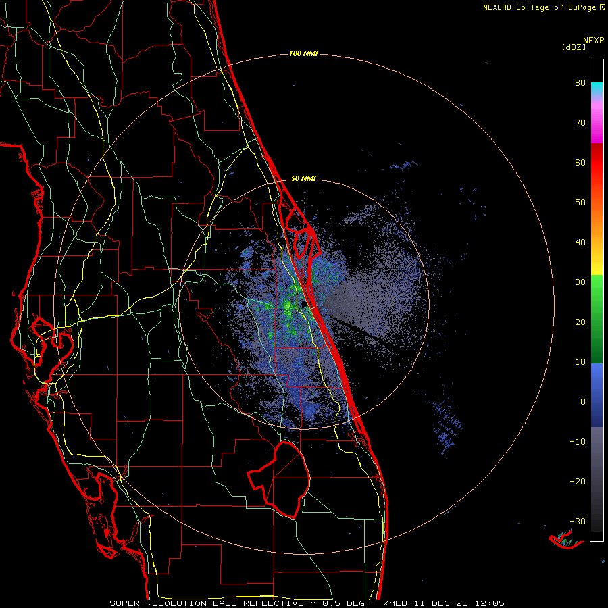
Task: Click the 40 value on dBZ scale
Action: 580,243
